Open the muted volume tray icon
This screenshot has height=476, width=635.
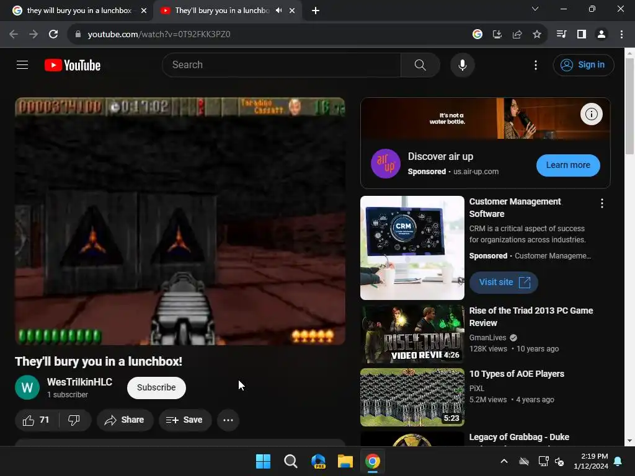pyautogui.click(x=559, y=461)
